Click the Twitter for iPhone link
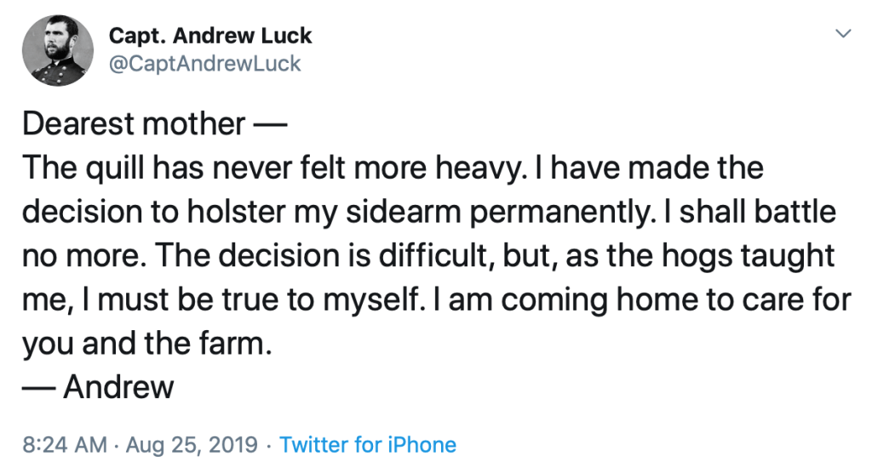This screenshot has height=467, width=872. [368, 445]
